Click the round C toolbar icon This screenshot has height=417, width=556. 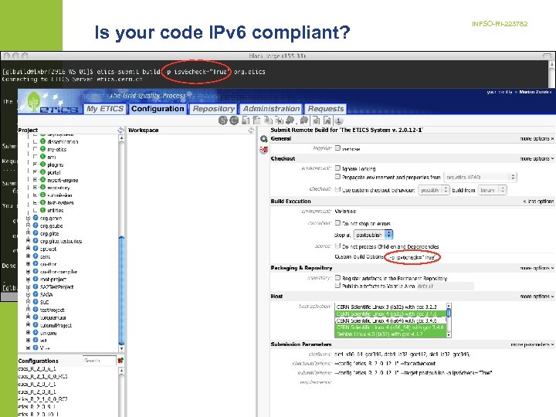(x=234, y=120)
